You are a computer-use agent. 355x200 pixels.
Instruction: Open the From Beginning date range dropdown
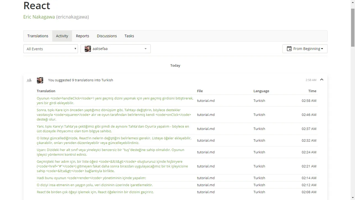point(305,49)
